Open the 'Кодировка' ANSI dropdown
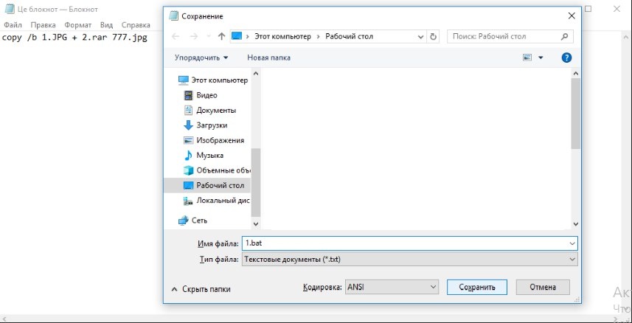The width and height of the screenshot is (632, 323). (392, 287)
